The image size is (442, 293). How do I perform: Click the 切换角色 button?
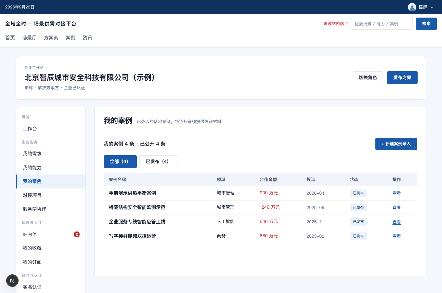[x=368, y=77]
